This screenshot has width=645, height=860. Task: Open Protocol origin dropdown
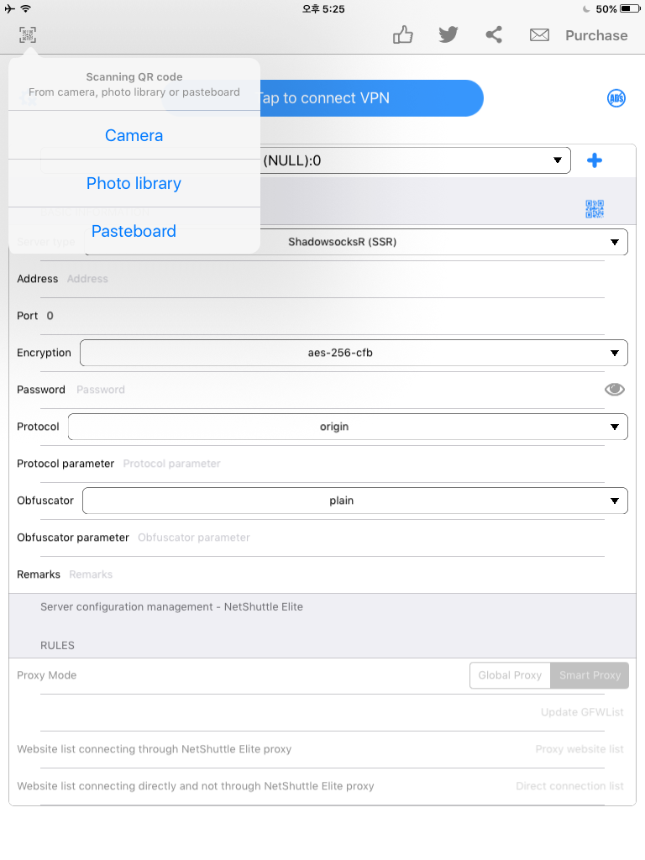(x=348, y=427)
